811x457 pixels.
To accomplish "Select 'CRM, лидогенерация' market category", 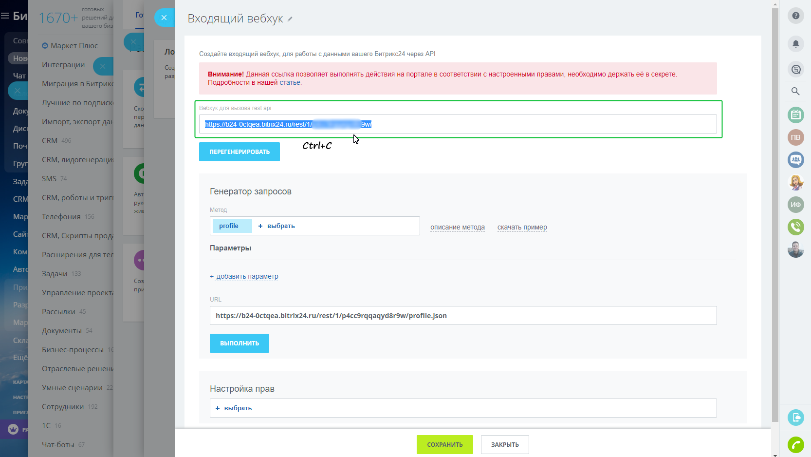I will 77,159.
